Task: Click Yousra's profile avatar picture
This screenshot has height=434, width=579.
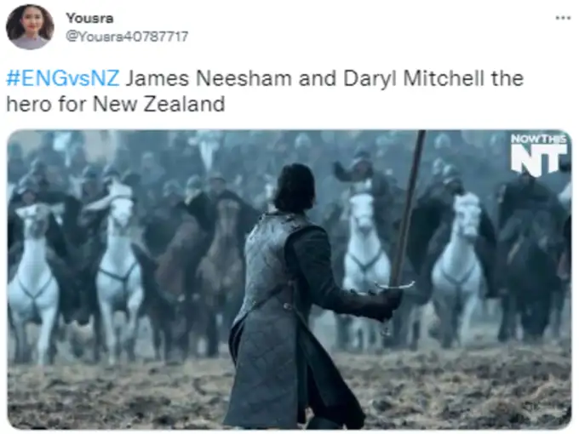Action: [x=30, y=27]
